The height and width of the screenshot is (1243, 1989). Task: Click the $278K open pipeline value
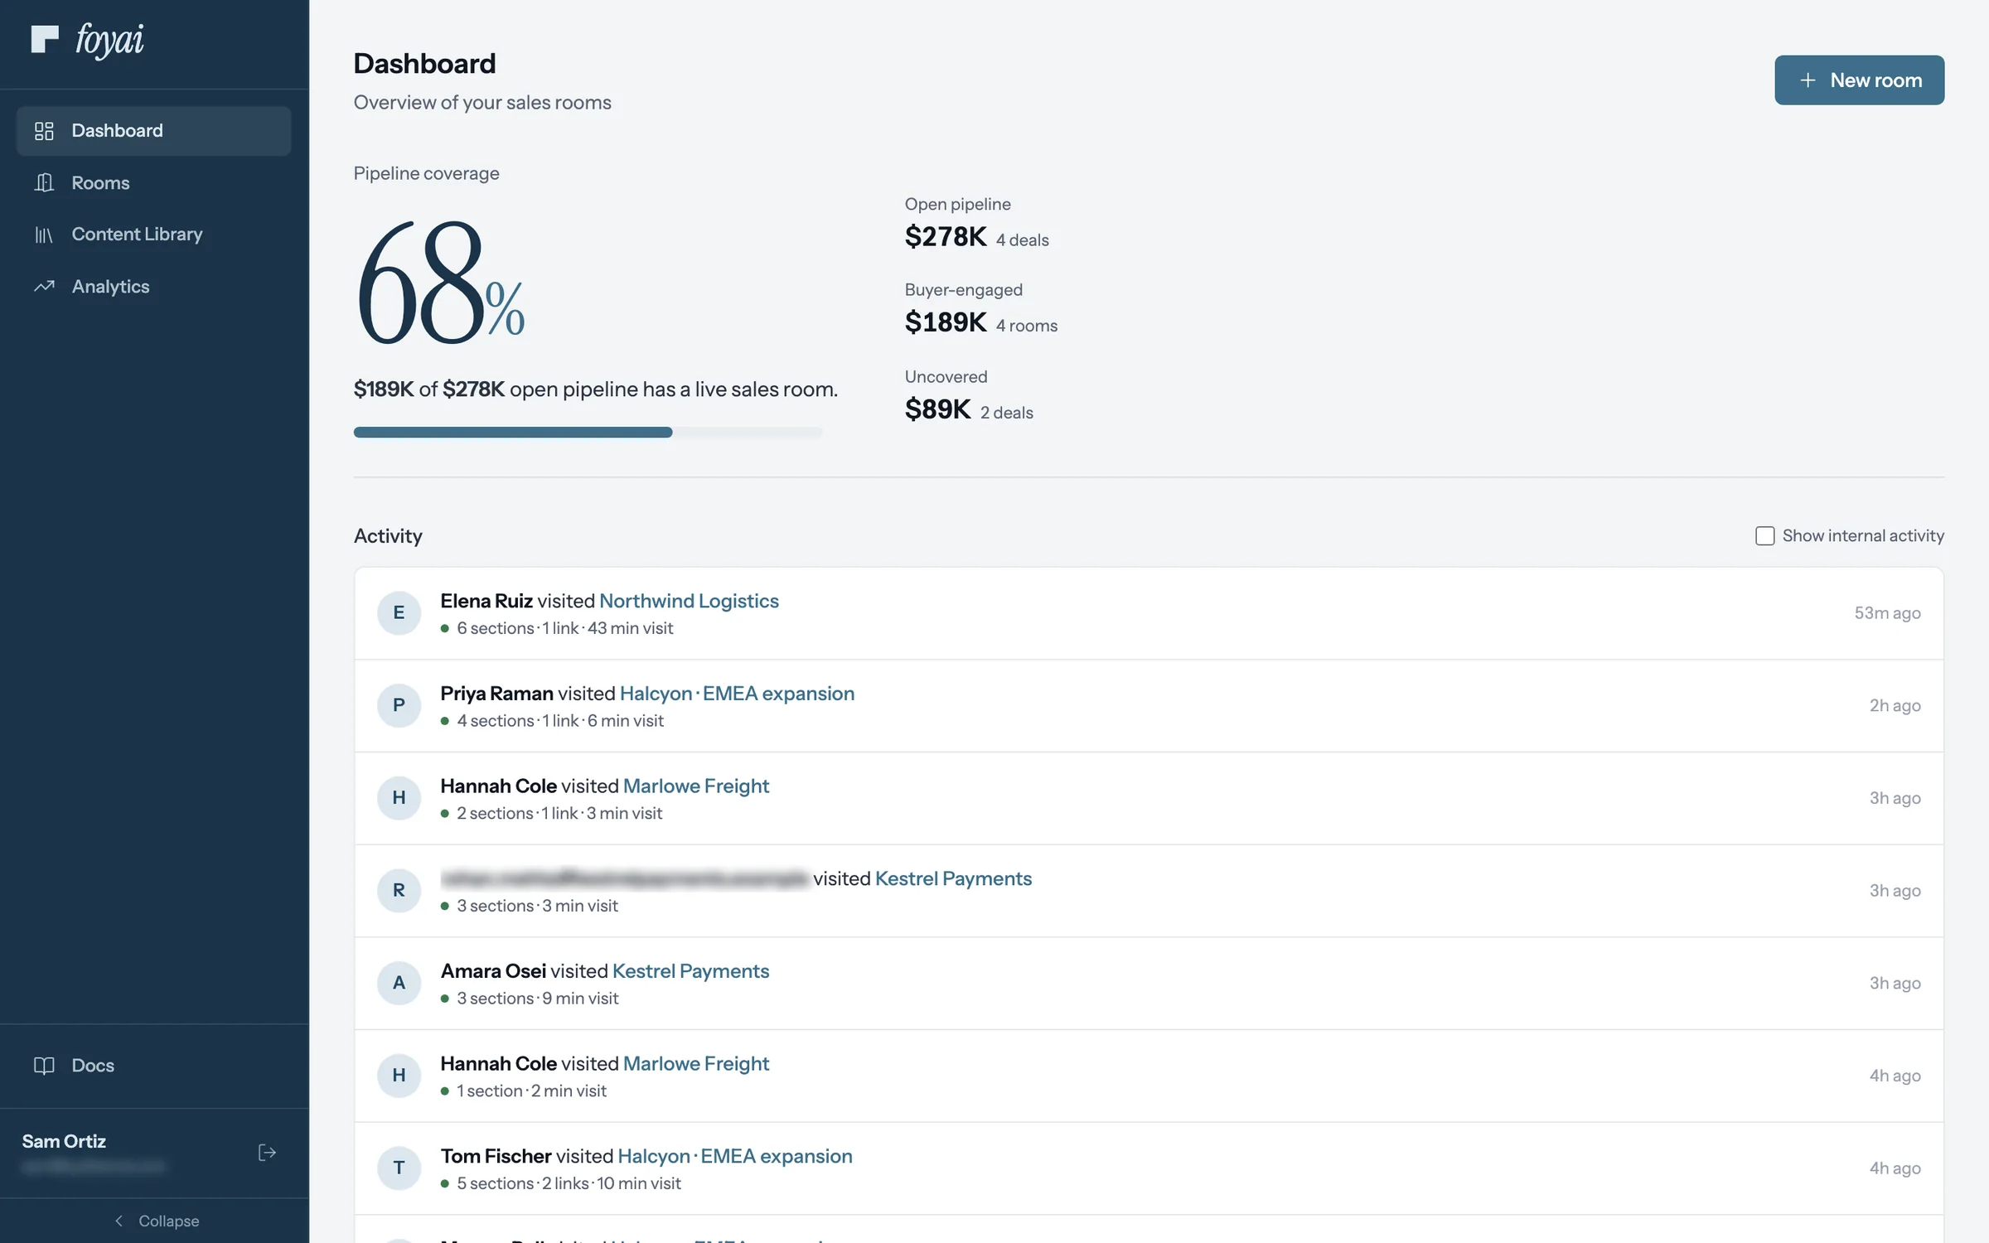tap(946, 237)
